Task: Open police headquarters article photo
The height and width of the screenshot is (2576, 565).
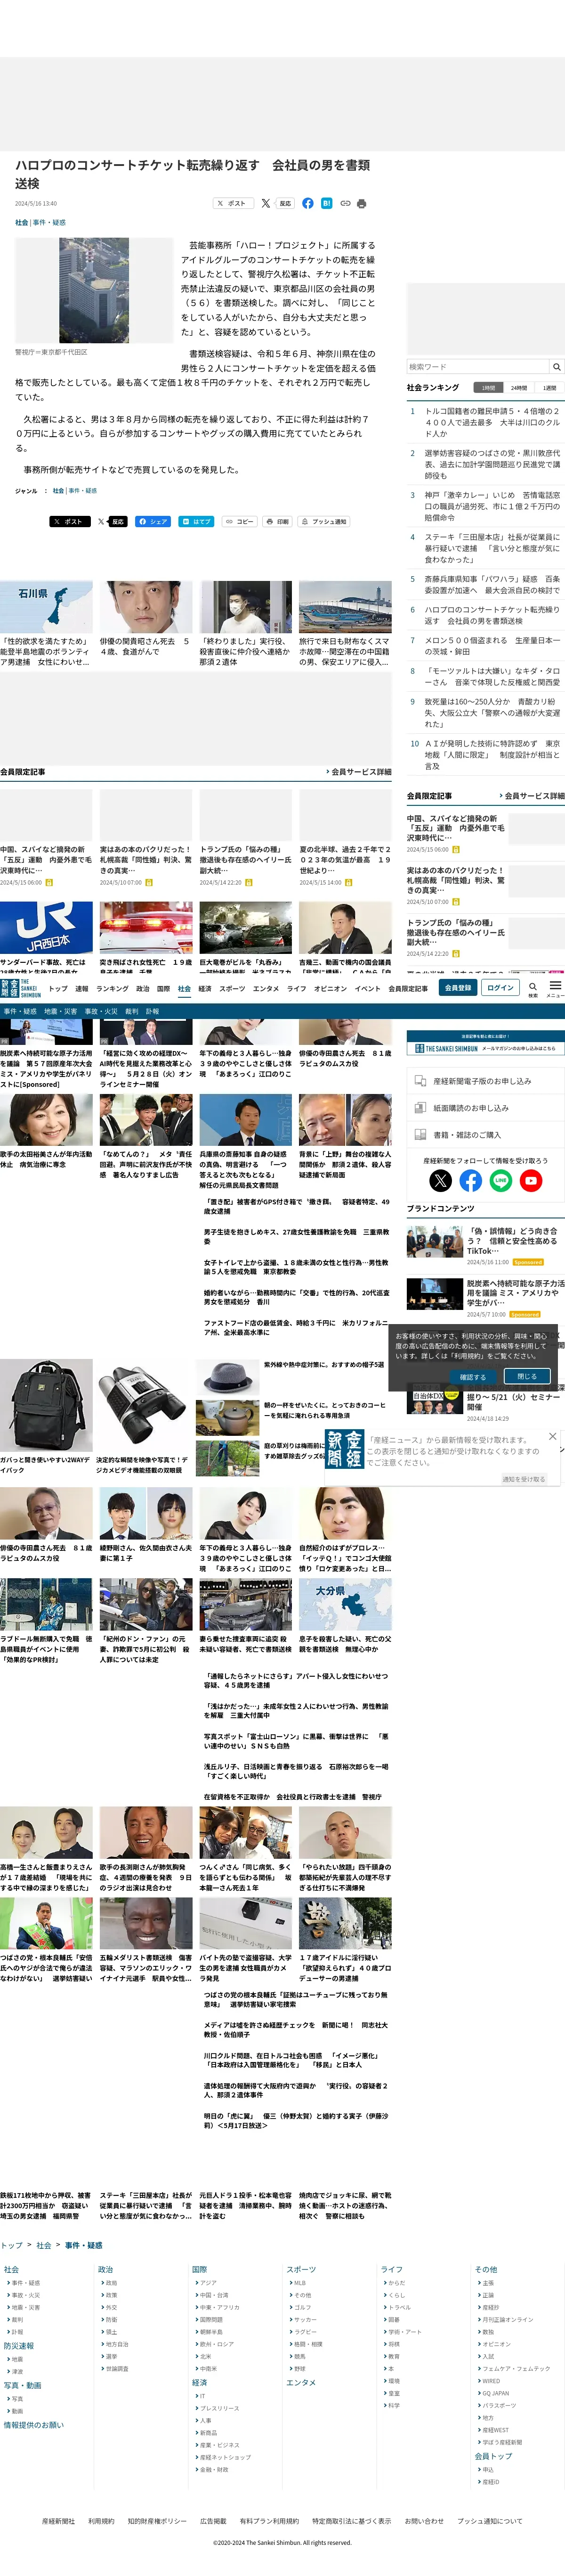Action: tap(94, 290)
